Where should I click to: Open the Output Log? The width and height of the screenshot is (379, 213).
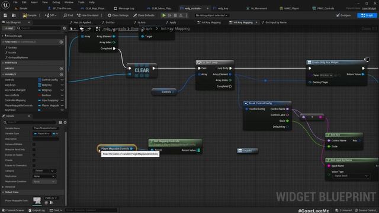[x=37, y=211]
